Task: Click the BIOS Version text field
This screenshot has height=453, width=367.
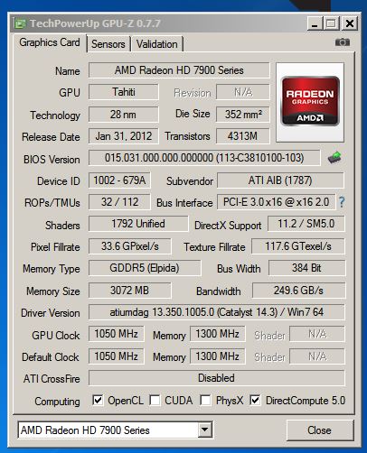Action: point(204,158)
